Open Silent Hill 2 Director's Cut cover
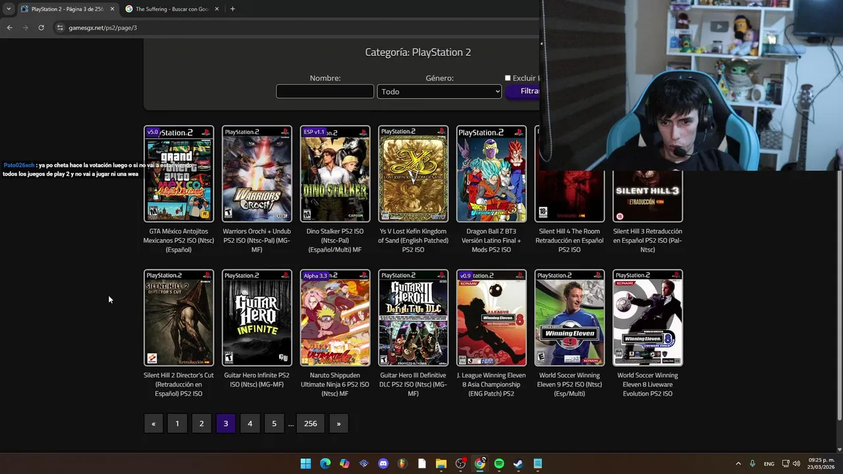843x474 pixels. 178,318
